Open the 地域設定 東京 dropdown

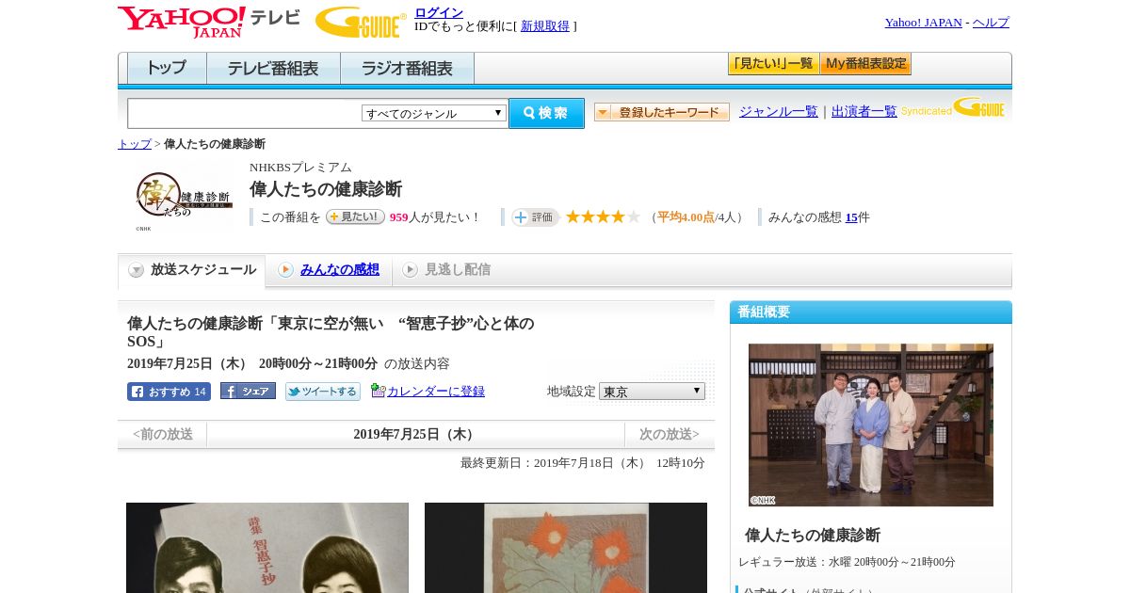(652, 391)
